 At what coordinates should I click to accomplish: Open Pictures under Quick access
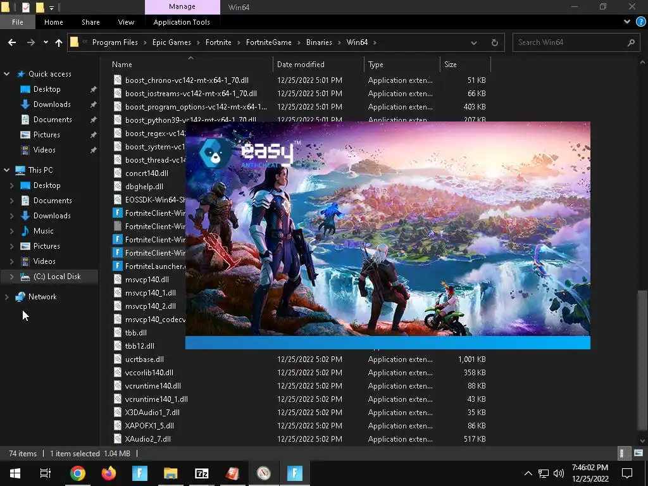point(46,135)
